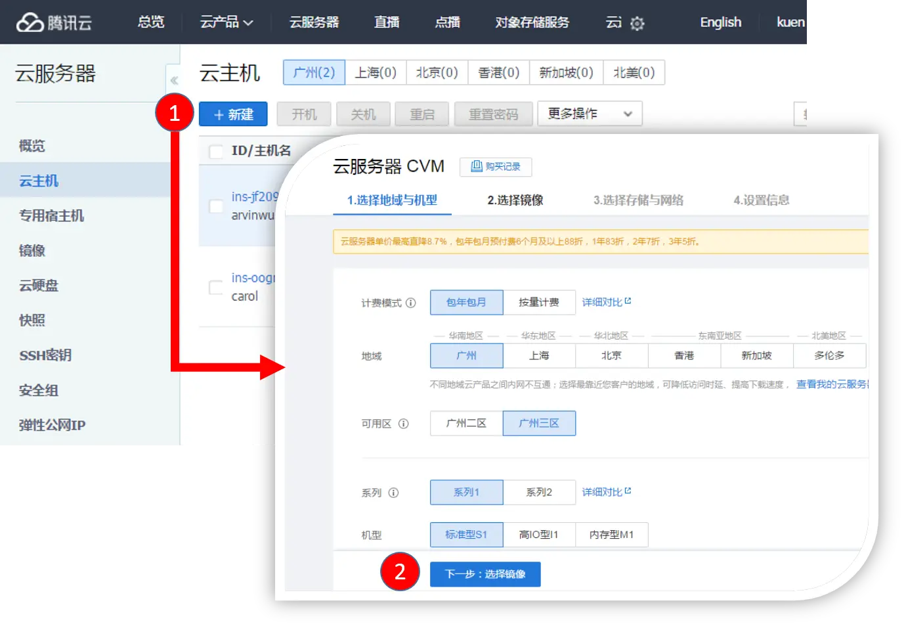The height and width of the screenshot is (628, 906).
Task: Click the 重置密码 button
Action: 493,114
